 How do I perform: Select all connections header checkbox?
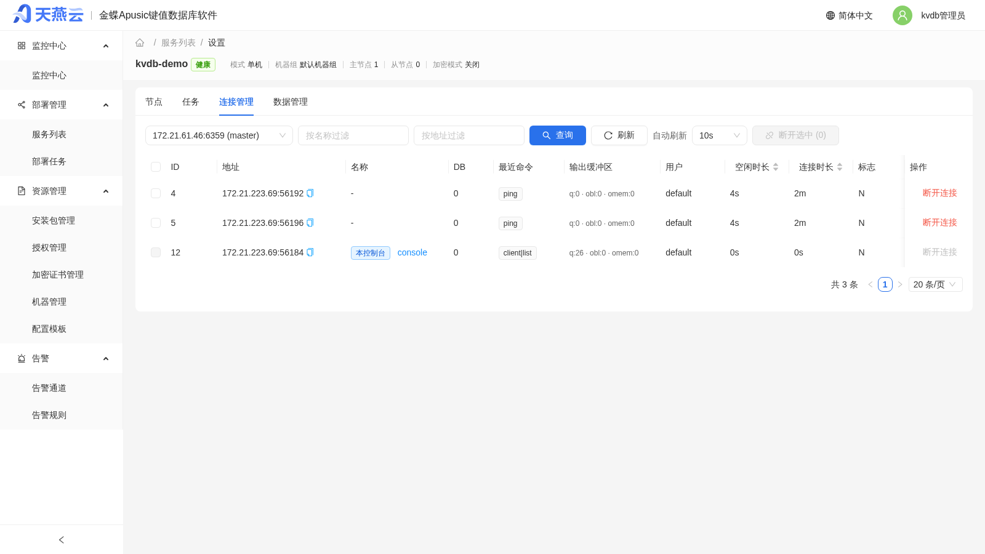tap(156, 167)
